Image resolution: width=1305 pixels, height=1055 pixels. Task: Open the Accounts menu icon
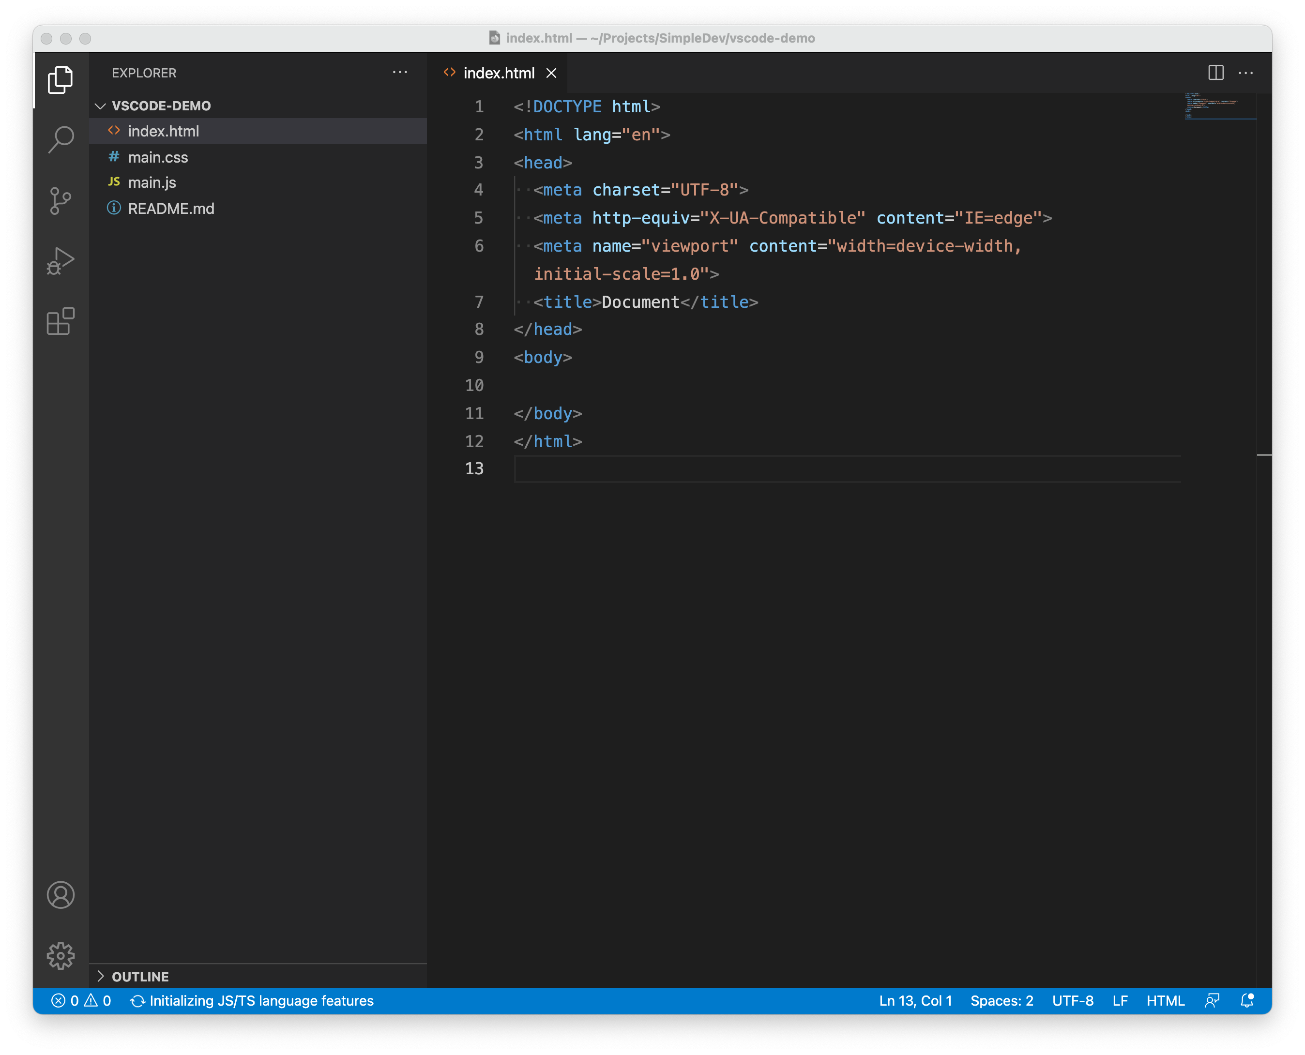click(61, 895)
